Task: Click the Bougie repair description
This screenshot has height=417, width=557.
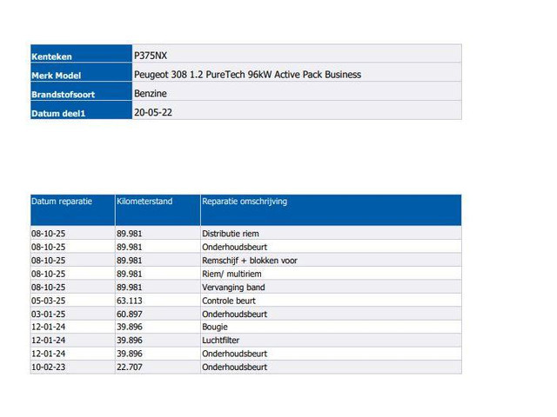Action: [215, 328]
